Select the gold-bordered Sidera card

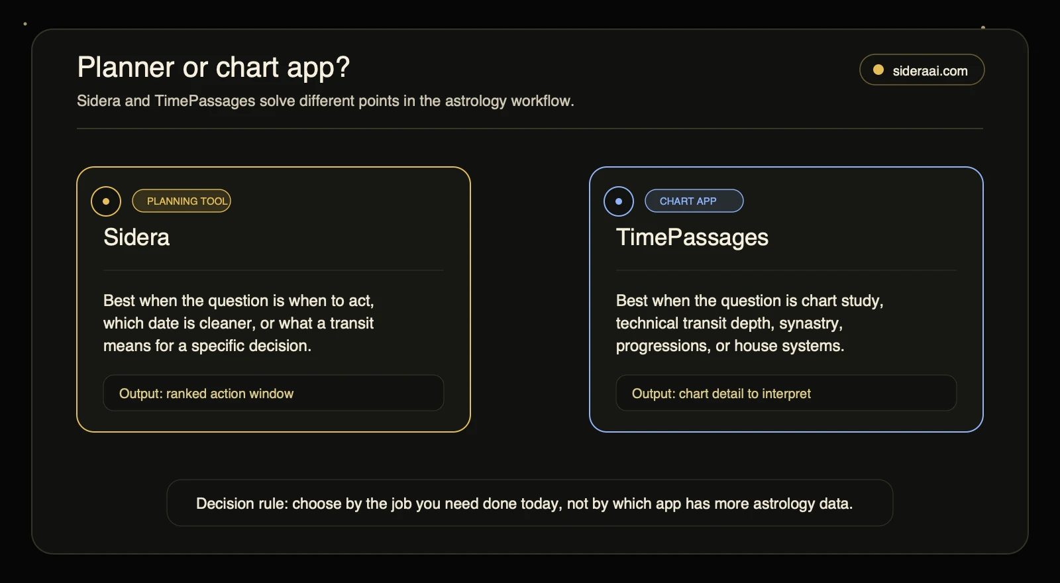[274, 299]
